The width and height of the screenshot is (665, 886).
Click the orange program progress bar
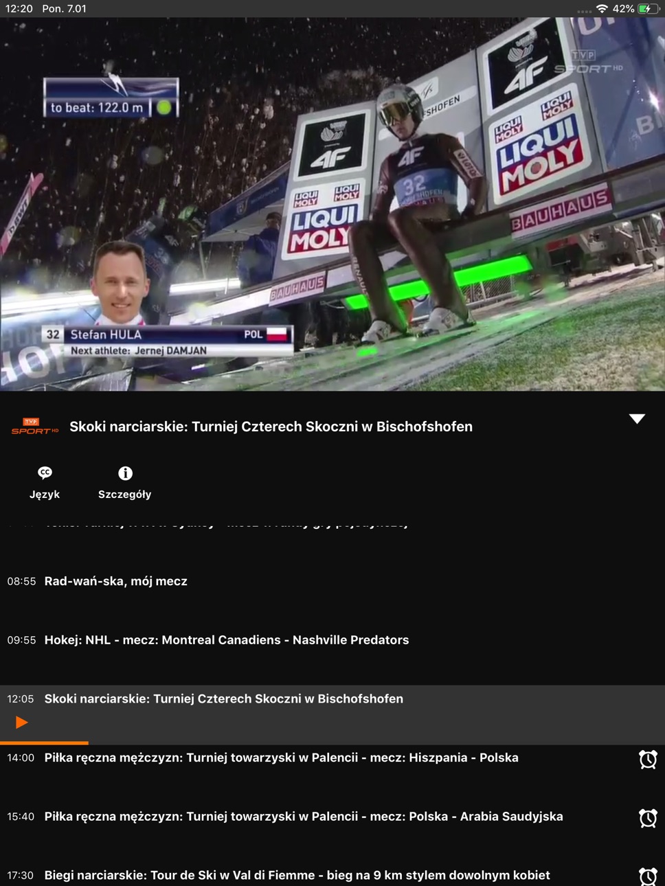44,743
